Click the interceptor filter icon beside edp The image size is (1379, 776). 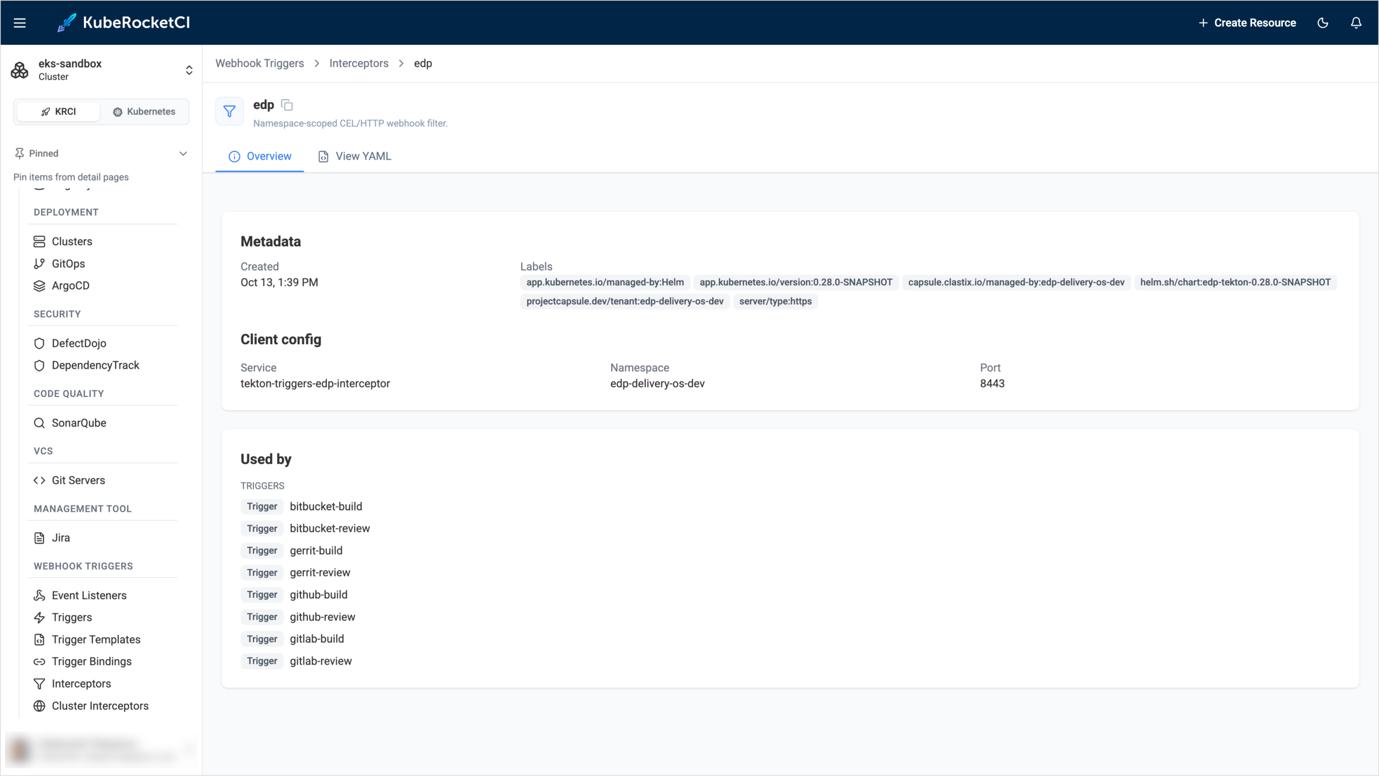pyautogui.click(x=229, y=111)
